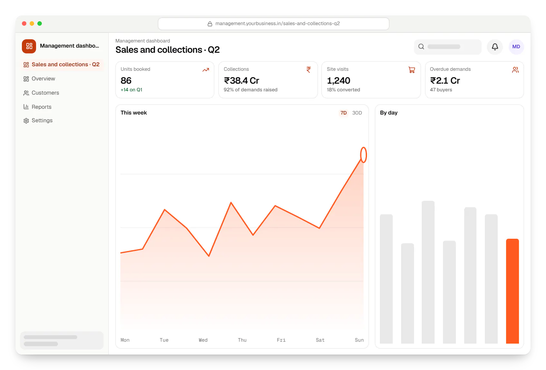
Task: Switch chart range to 30D
Action: pos(357,113)
